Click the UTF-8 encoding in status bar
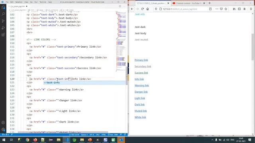This screenshot has width=255, height=143. coord(92,135)
